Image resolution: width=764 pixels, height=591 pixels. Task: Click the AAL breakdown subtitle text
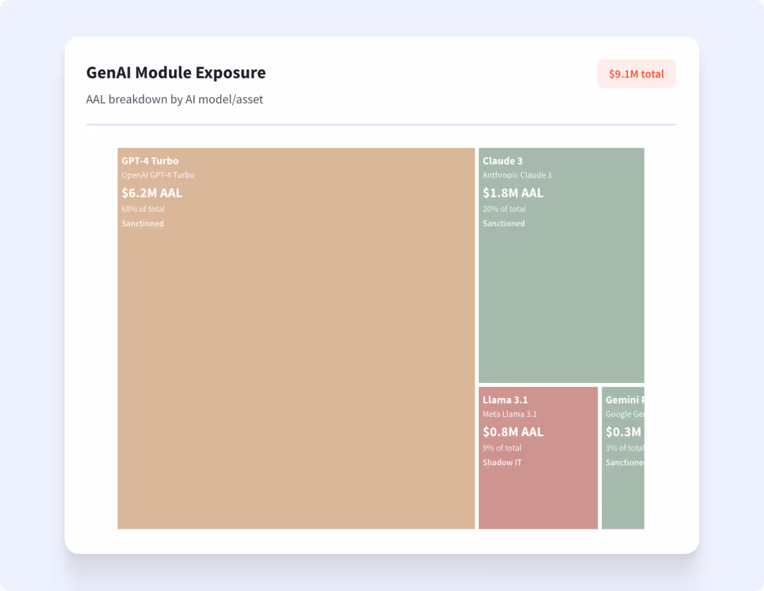click(174, 99)
